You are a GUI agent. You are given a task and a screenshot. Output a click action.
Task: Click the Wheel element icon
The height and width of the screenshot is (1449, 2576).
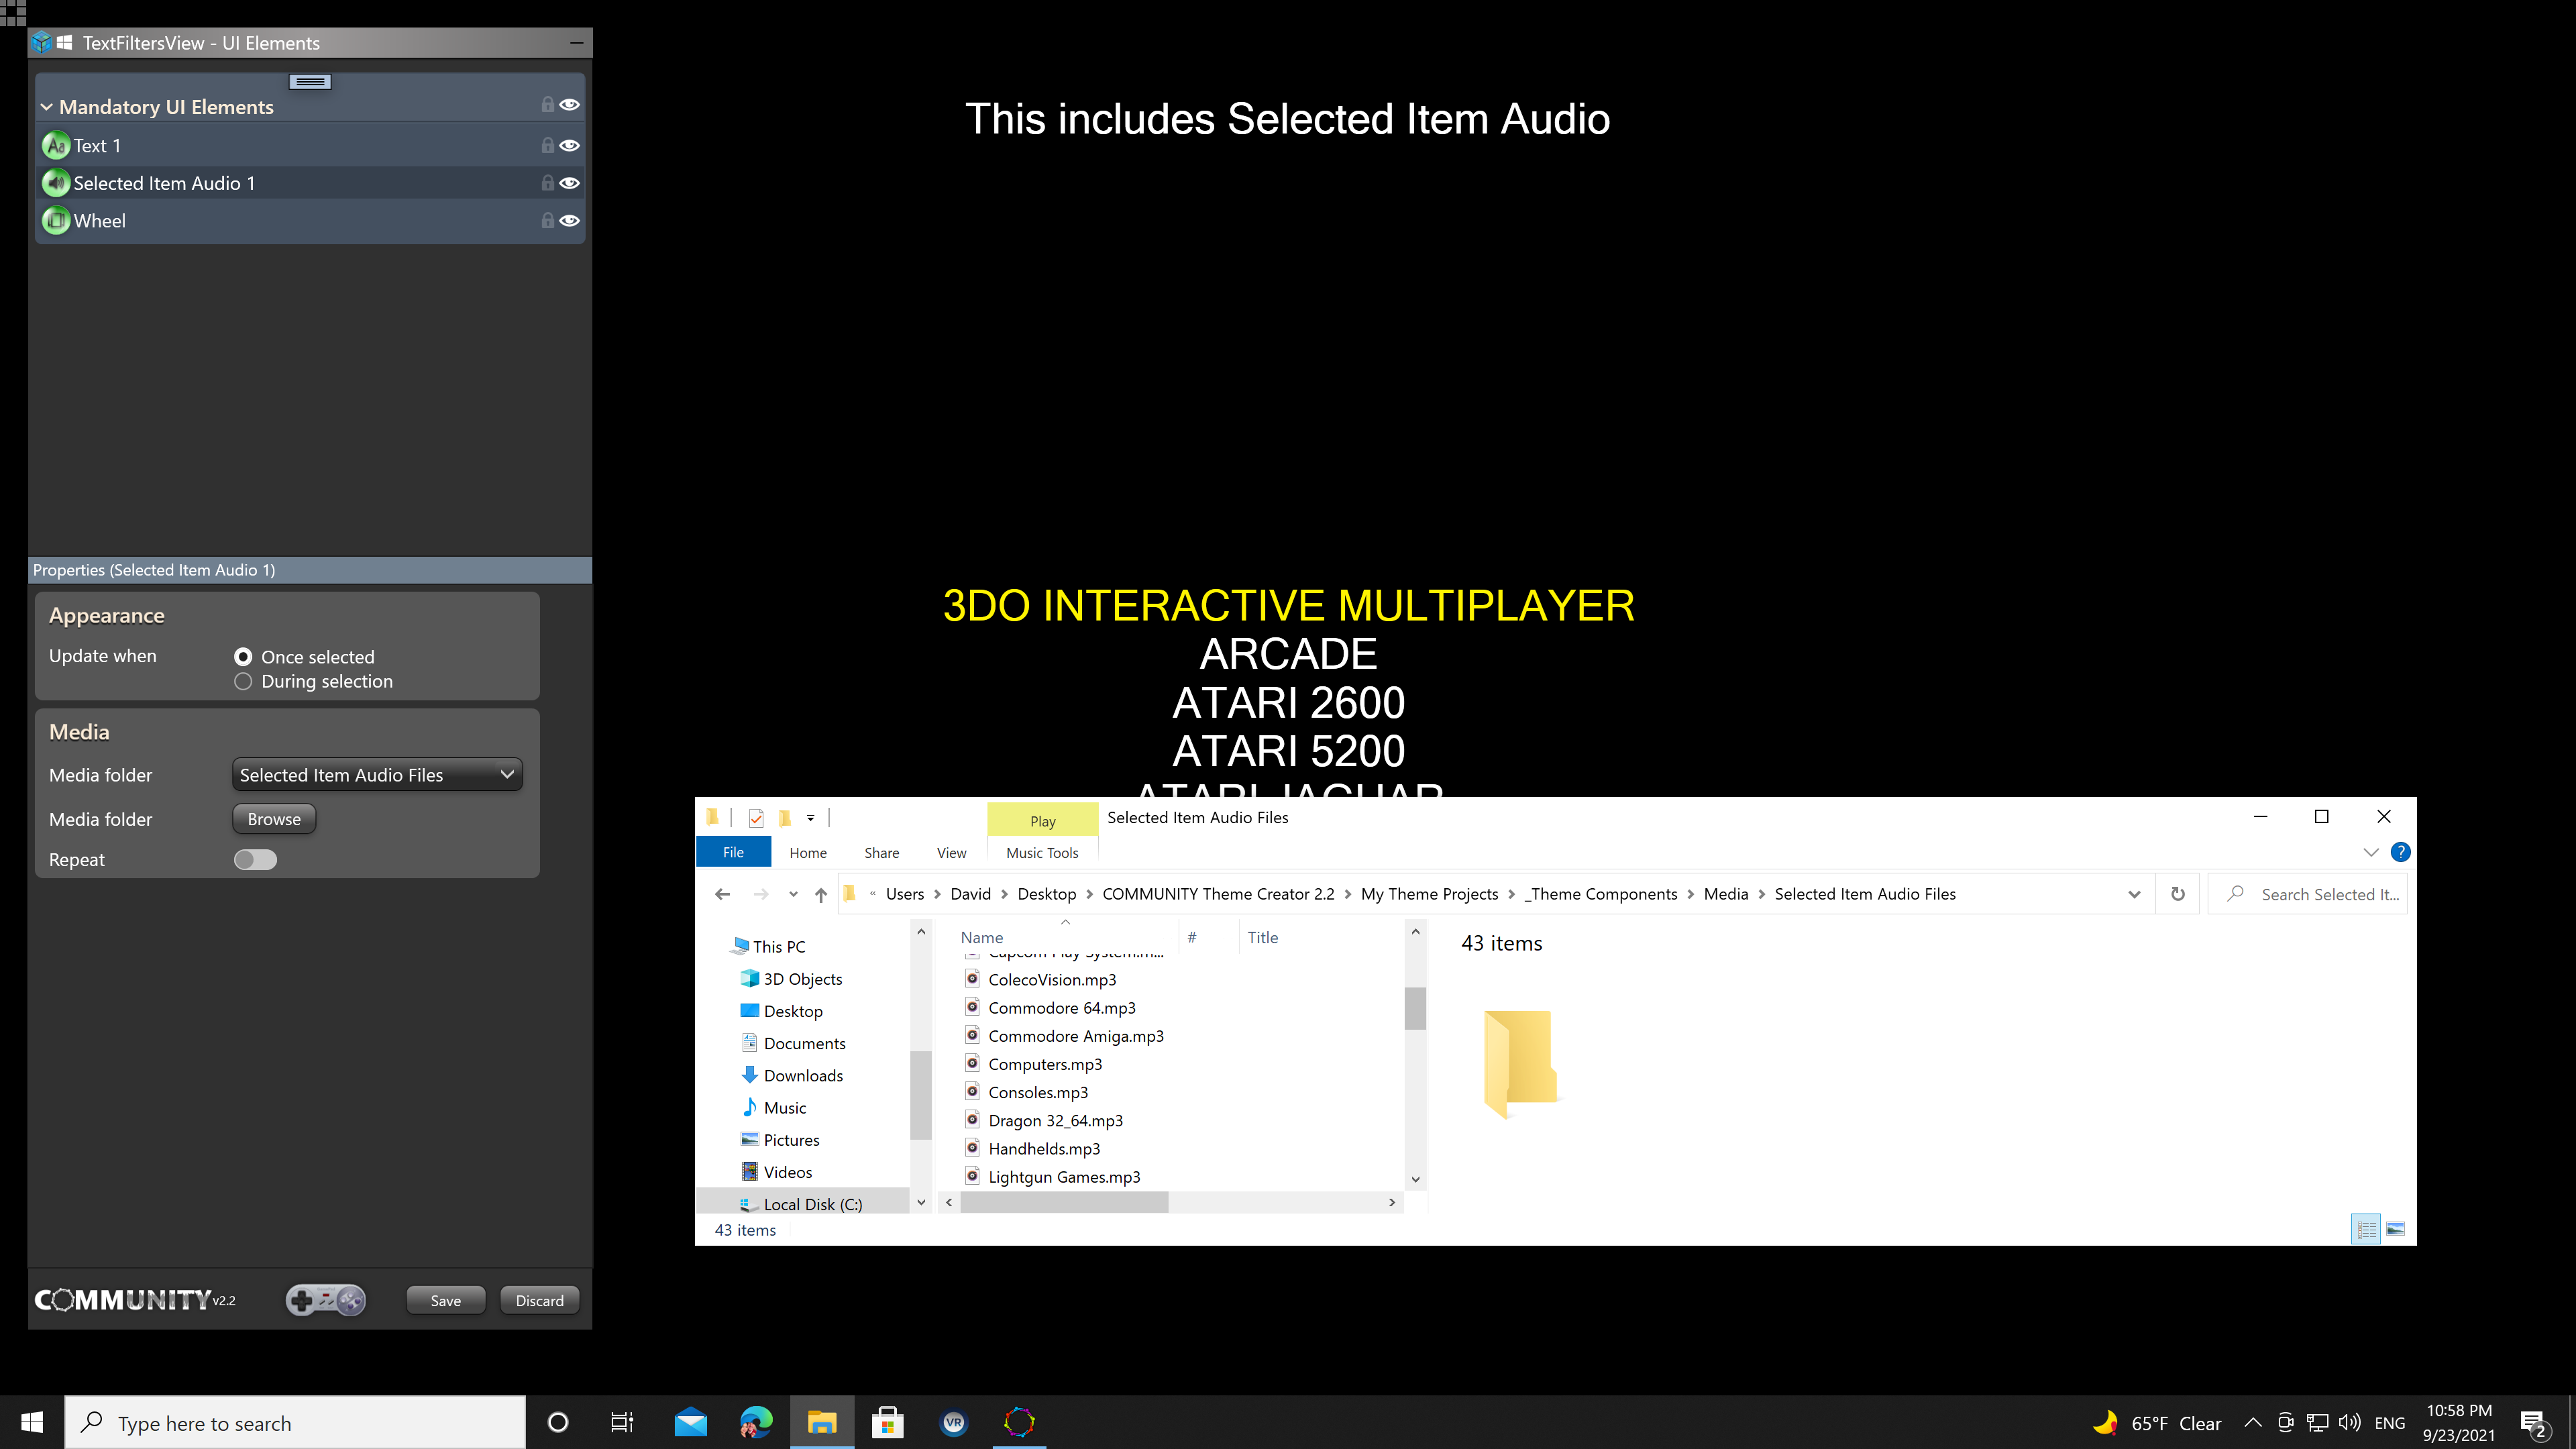click(x=56, y=221)
